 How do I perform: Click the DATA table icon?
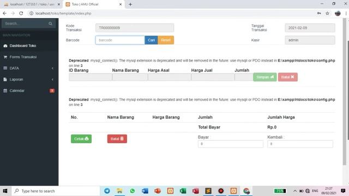tap(5, 68)
